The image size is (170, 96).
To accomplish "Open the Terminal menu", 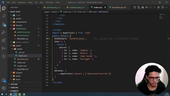I will click(x=49, y=2).
